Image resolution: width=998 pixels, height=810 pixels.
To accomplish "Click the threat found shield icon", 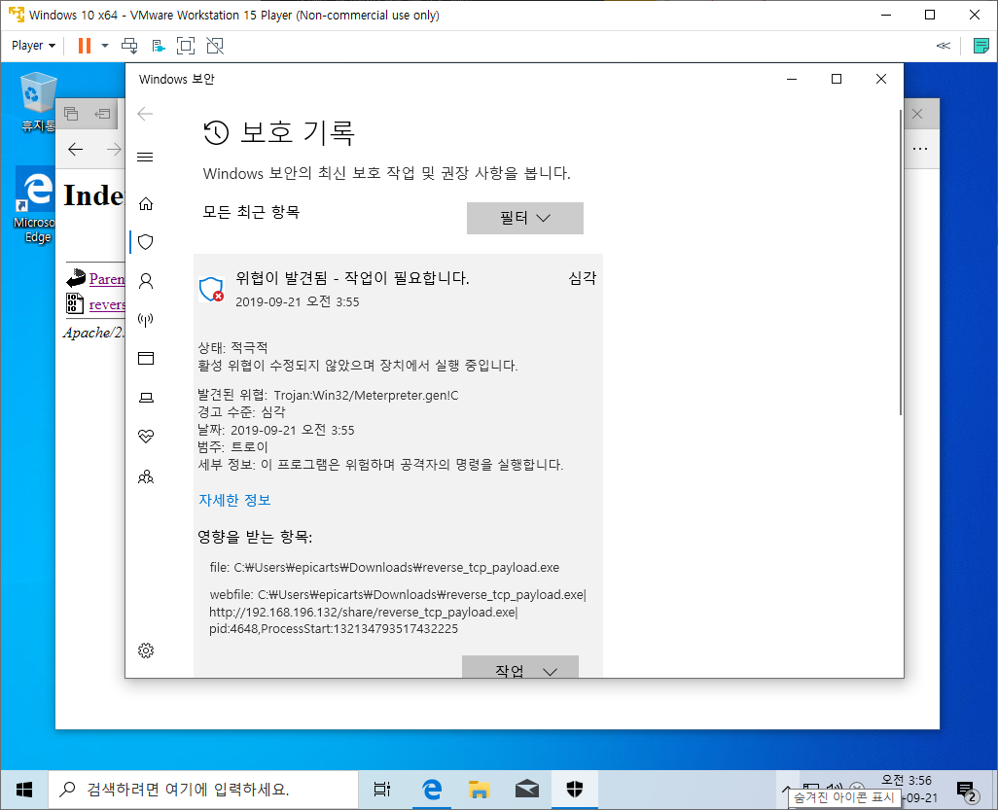I will [x=211, y=289].
